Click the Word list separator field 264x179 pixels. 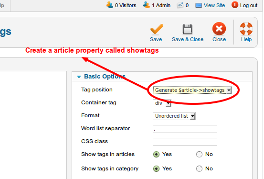pyautogui.click(x=185, y=129)
